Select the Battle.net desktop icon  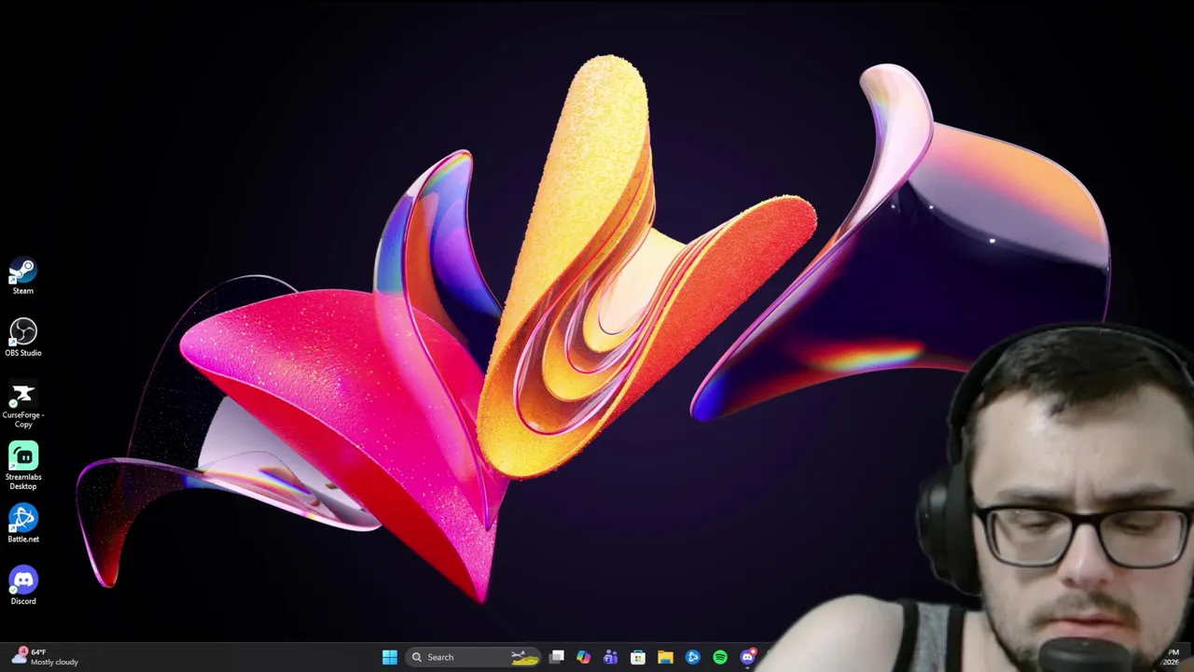[23, 524]
